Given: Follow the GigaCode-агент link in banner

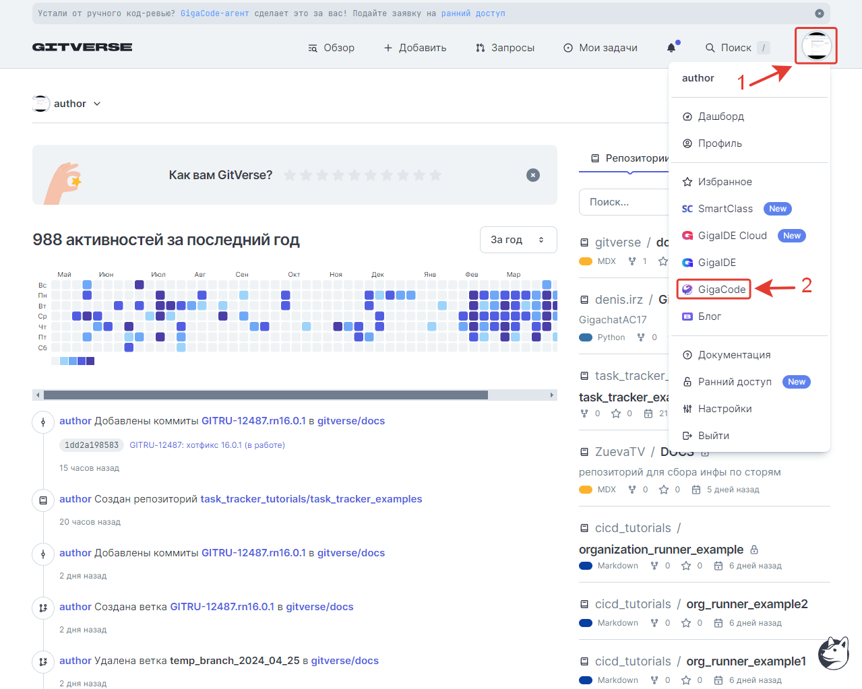Looking at the screenshot, I should click(214, 13).
